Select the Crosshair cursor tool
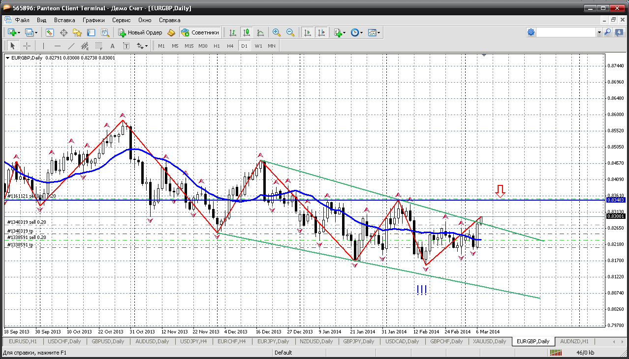Screen dimensions: 629x359 point(27,46)
